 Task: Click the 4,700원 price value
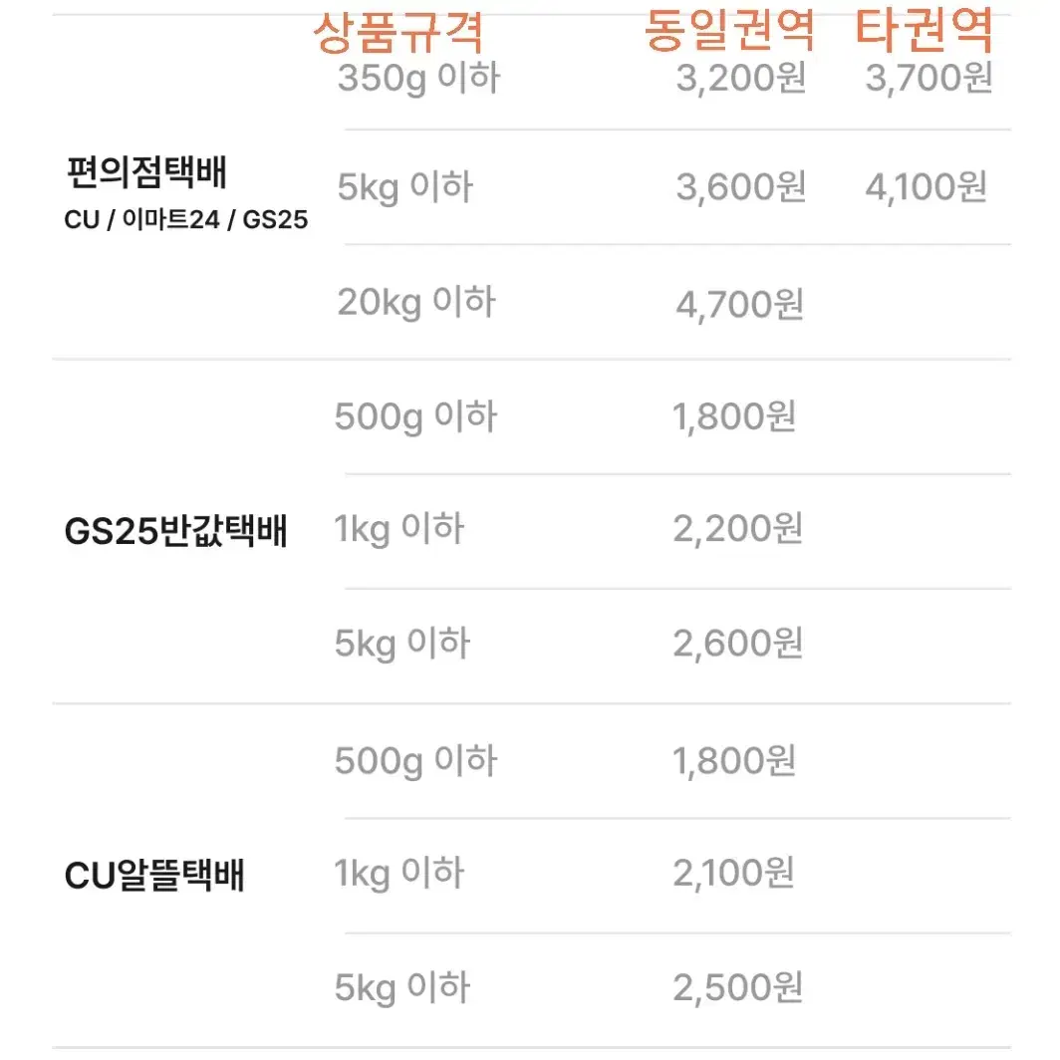tap(741, 304)
